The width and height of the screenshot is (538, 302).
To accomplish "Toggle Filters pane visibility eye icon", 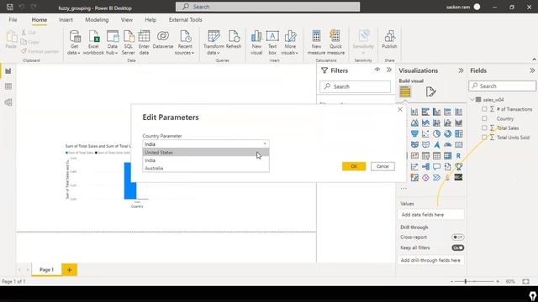I will tap(377, 70).
